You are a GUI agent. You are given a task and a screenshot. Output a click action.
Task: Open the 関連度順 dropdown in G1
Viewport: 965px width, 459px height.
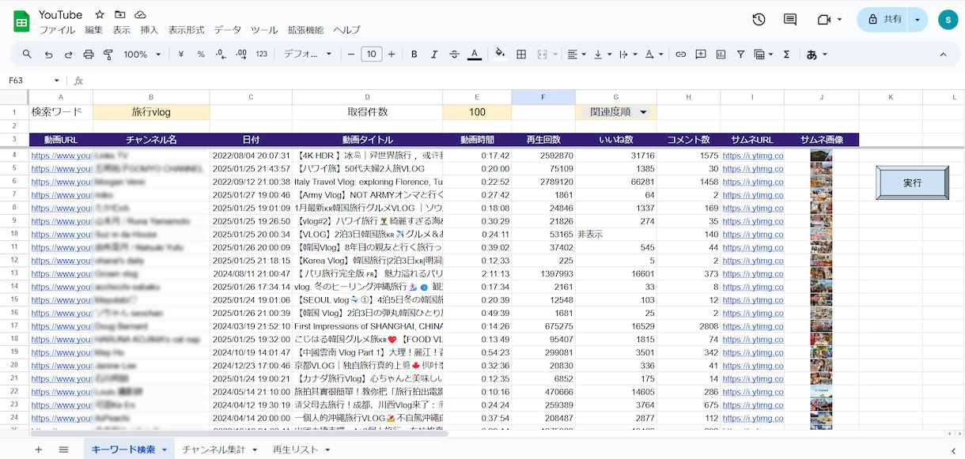coord(643,112)
